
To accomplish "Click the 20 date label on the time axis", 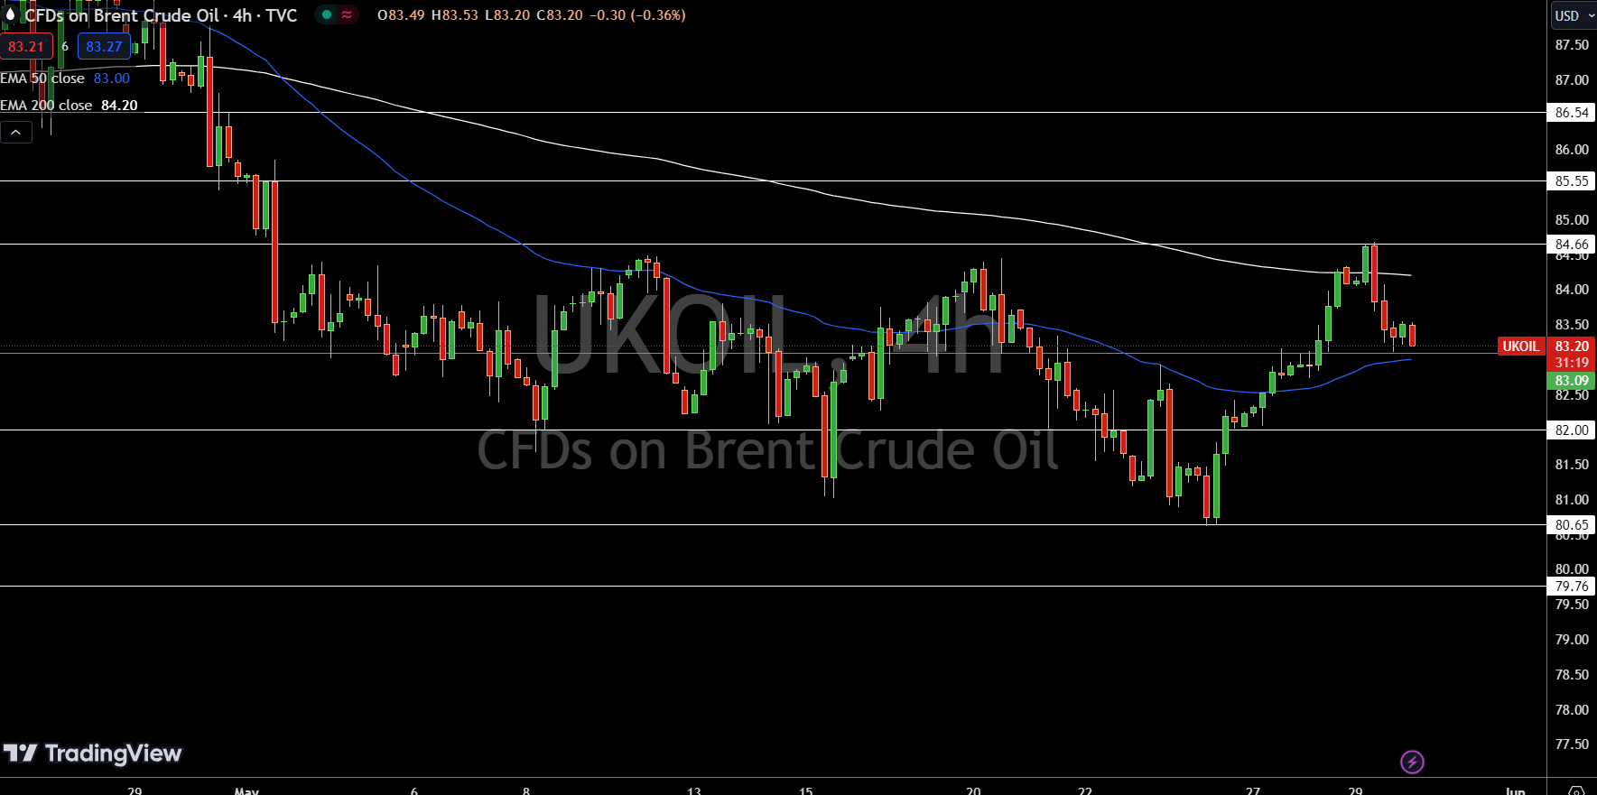I will coord(973,790).
